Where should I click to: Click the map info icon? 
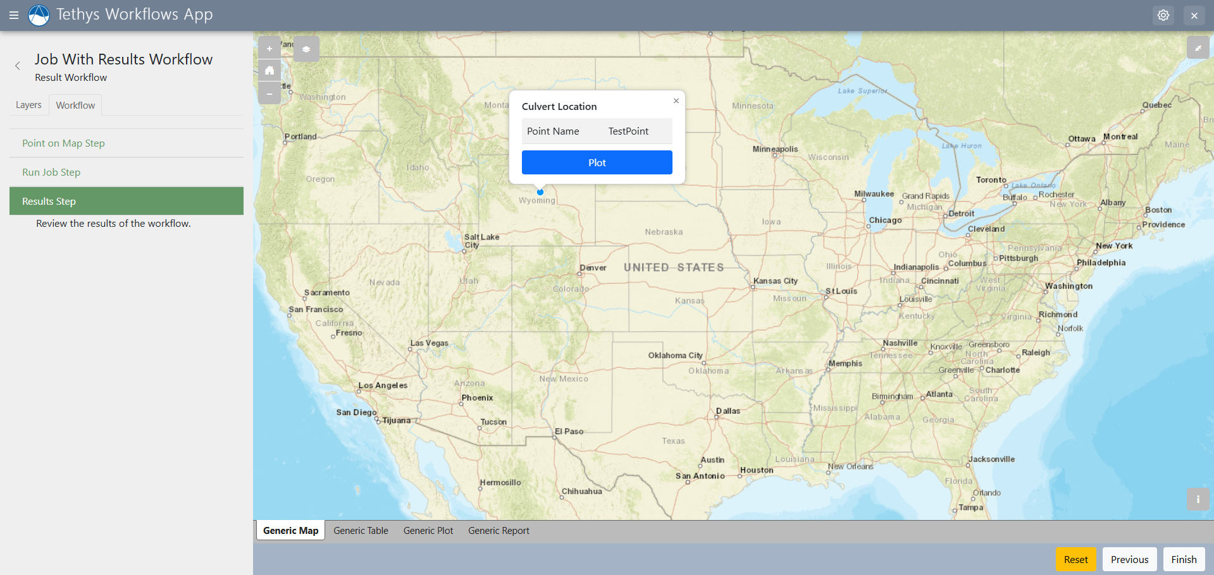(1198, 499)
